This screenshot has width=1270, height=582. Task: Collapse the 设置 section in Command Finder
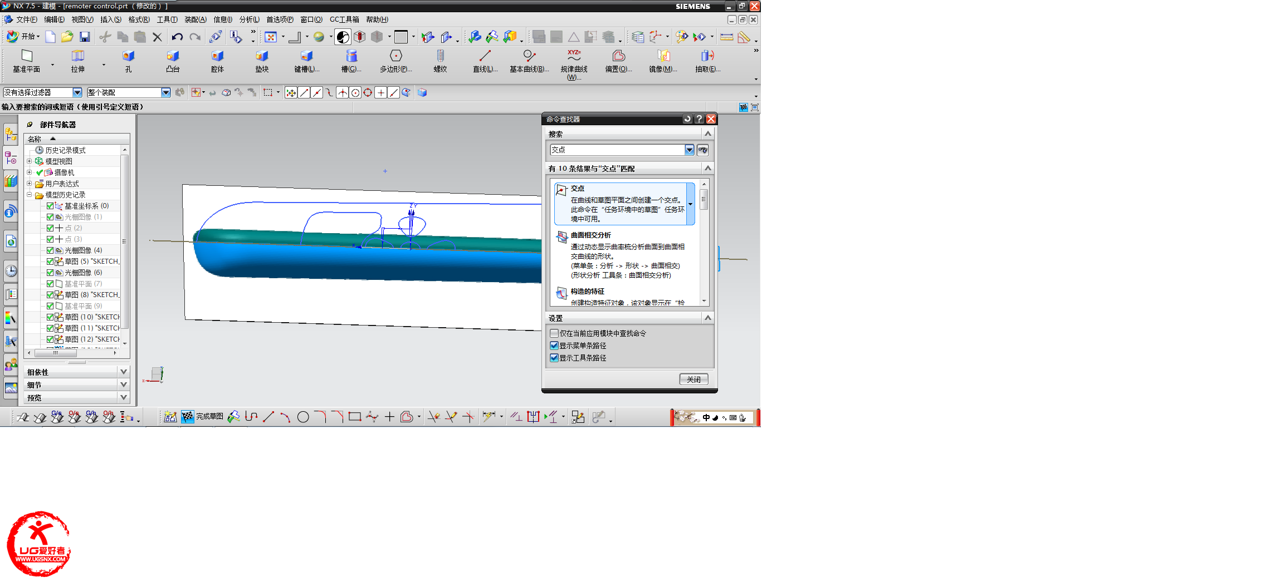(708, 318)
